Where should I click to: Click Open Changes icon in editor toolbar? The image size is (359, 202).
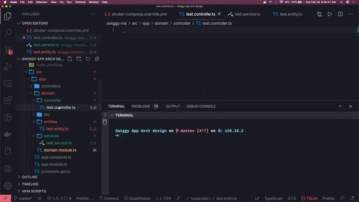(x=319, y=14)
